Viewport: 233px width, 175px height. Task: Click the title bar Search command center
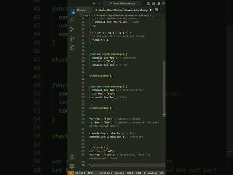tap(122, 3)
